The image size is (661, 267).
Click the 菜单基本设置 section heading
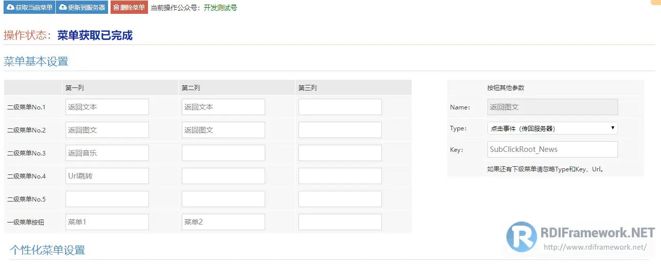tap(36, 61)
